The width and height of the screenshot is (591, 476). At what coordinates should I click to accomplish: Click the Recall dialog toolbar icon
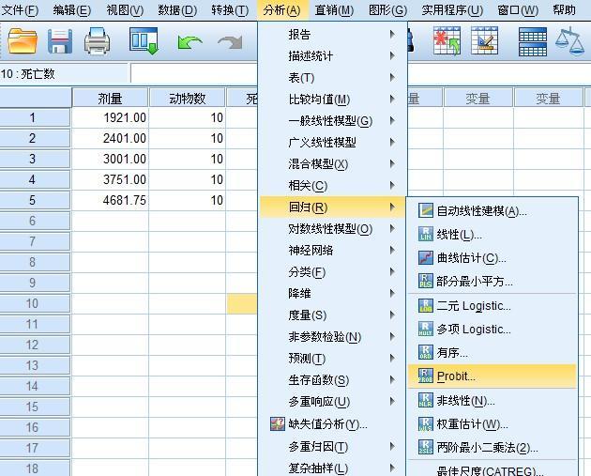[144, 40]
